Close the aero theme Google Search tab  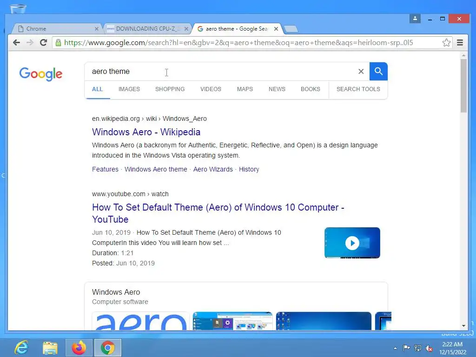coord(276,29)
